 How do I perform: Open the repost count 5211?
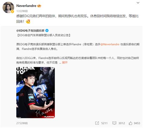point(104,123)
